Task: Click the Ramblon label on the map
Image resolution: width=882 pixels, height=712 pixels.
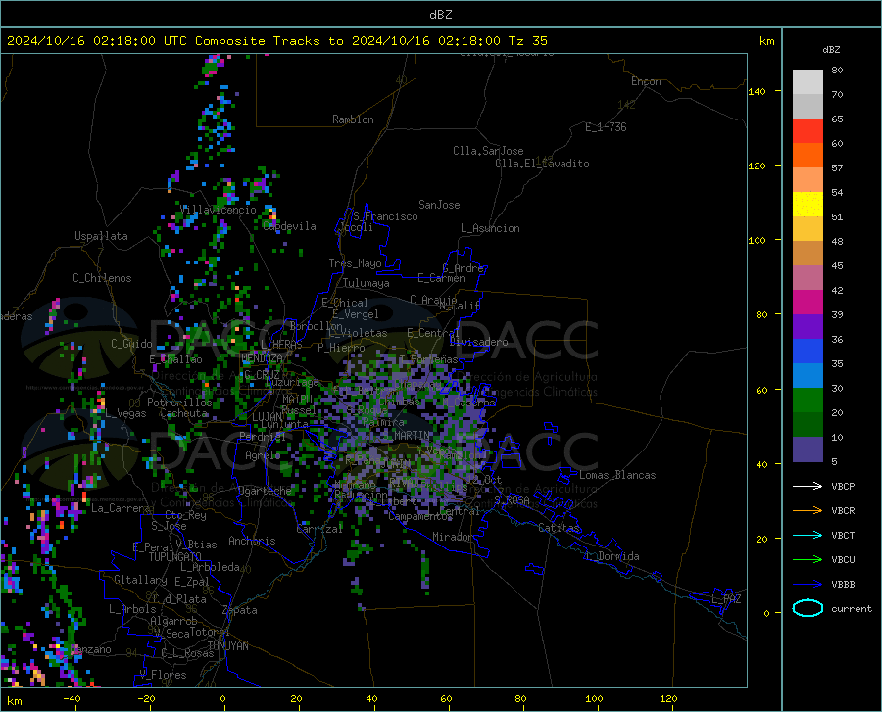Action: 353,119
